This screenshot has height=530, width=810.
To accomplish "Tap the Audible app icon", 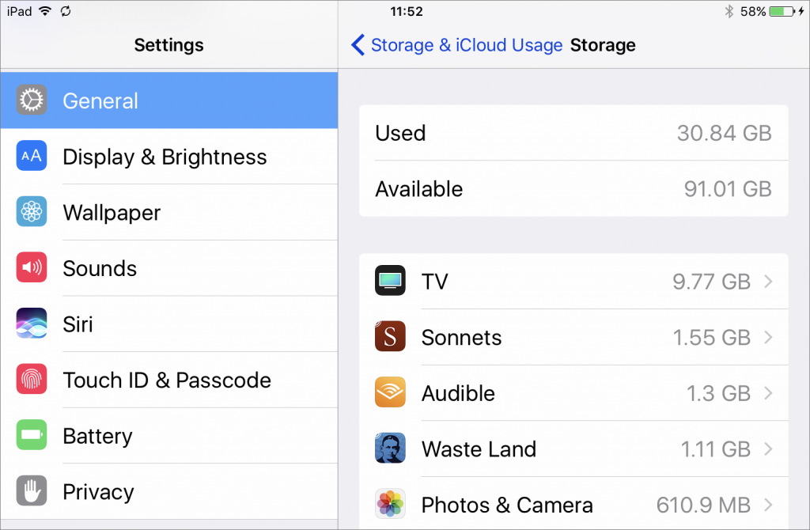I will (390, 393).
